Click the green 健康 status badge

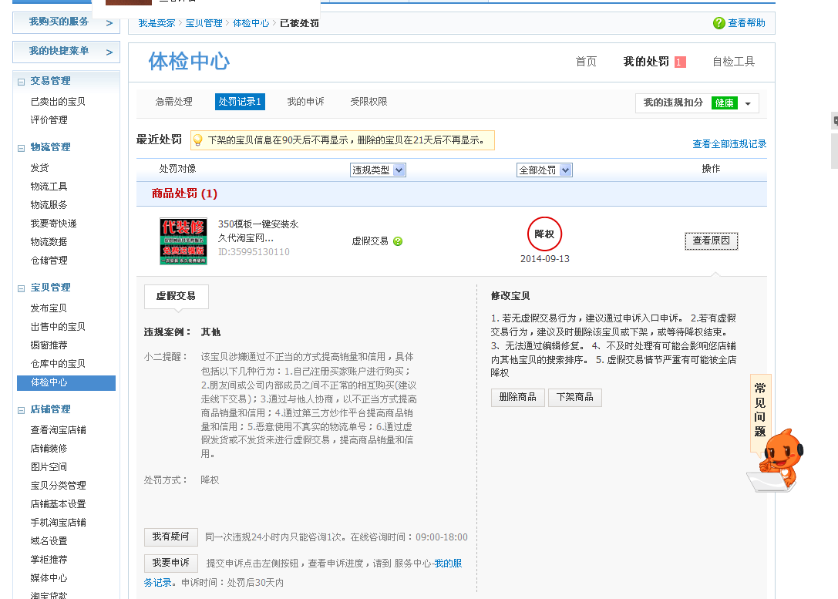point(724,103)
